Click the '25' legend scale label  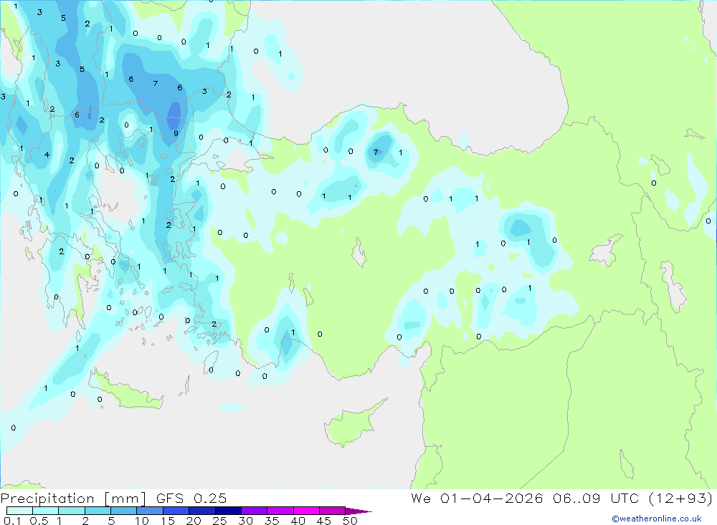219,521
